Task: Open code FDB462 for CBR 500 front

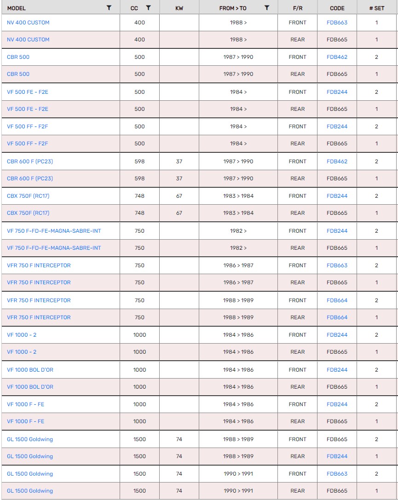Action: tap(337, 57)
